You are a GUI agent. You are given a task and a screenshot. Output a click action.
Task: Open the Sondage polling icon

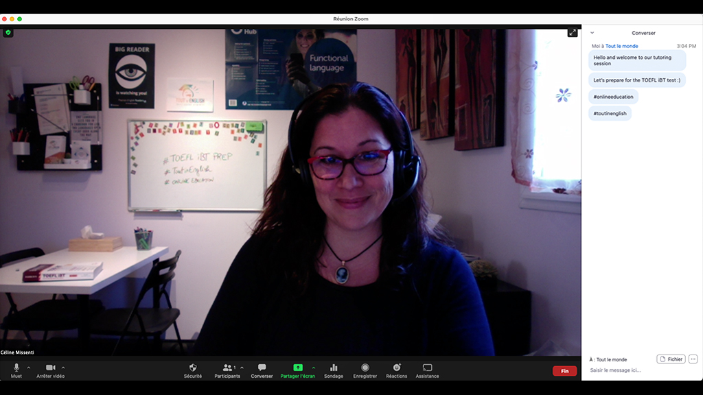(x=334, y=370)
